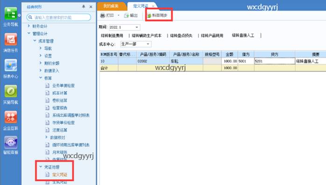Click the document icon beside 成本计算
Screen dimensions: 326x185
(47, 93)
